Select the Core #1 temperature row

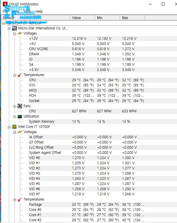pyautogui.click(x=102, y=215)
